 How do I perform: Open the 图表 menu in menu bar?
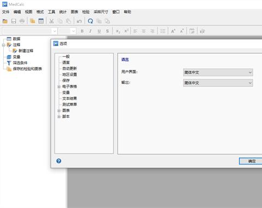[74, 12]
